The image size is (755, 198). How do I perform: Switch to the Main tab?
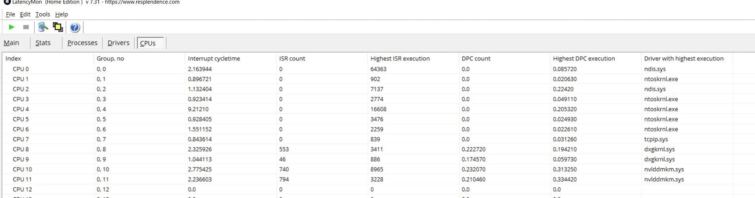pos(11,43)
